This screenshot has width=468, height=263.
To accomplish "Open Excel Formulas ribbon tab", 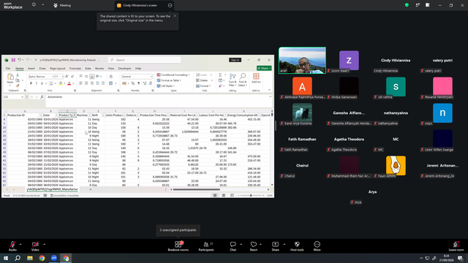I will [x=75, y=69].
